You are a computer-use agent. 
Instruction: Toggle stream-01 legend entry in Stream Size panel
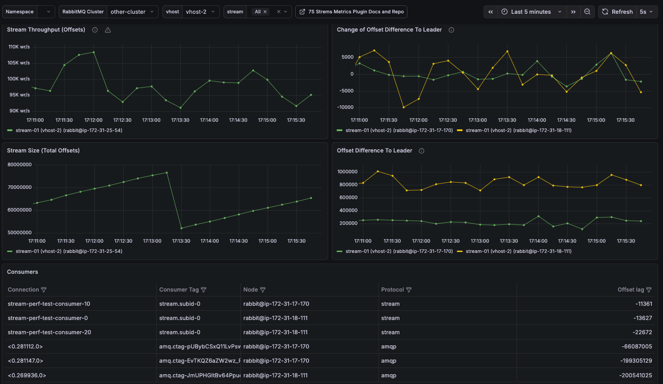69,251
